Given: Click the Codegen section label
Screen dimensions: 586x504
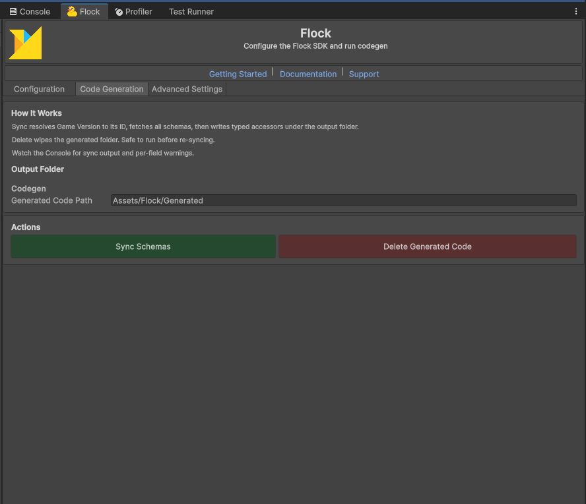Looking at the screenshot, I should click(x=29, y=188).
